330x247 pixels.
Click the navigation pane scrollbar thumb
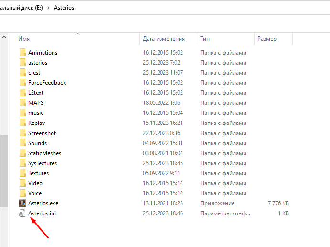coord(4,171)
